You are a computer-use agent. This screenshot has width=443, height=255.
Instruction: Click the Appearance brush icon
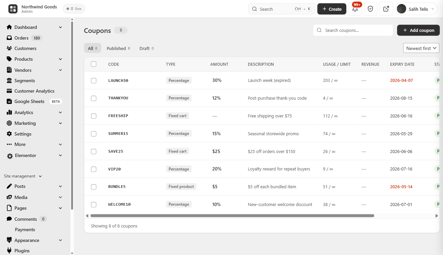(9, 240)
